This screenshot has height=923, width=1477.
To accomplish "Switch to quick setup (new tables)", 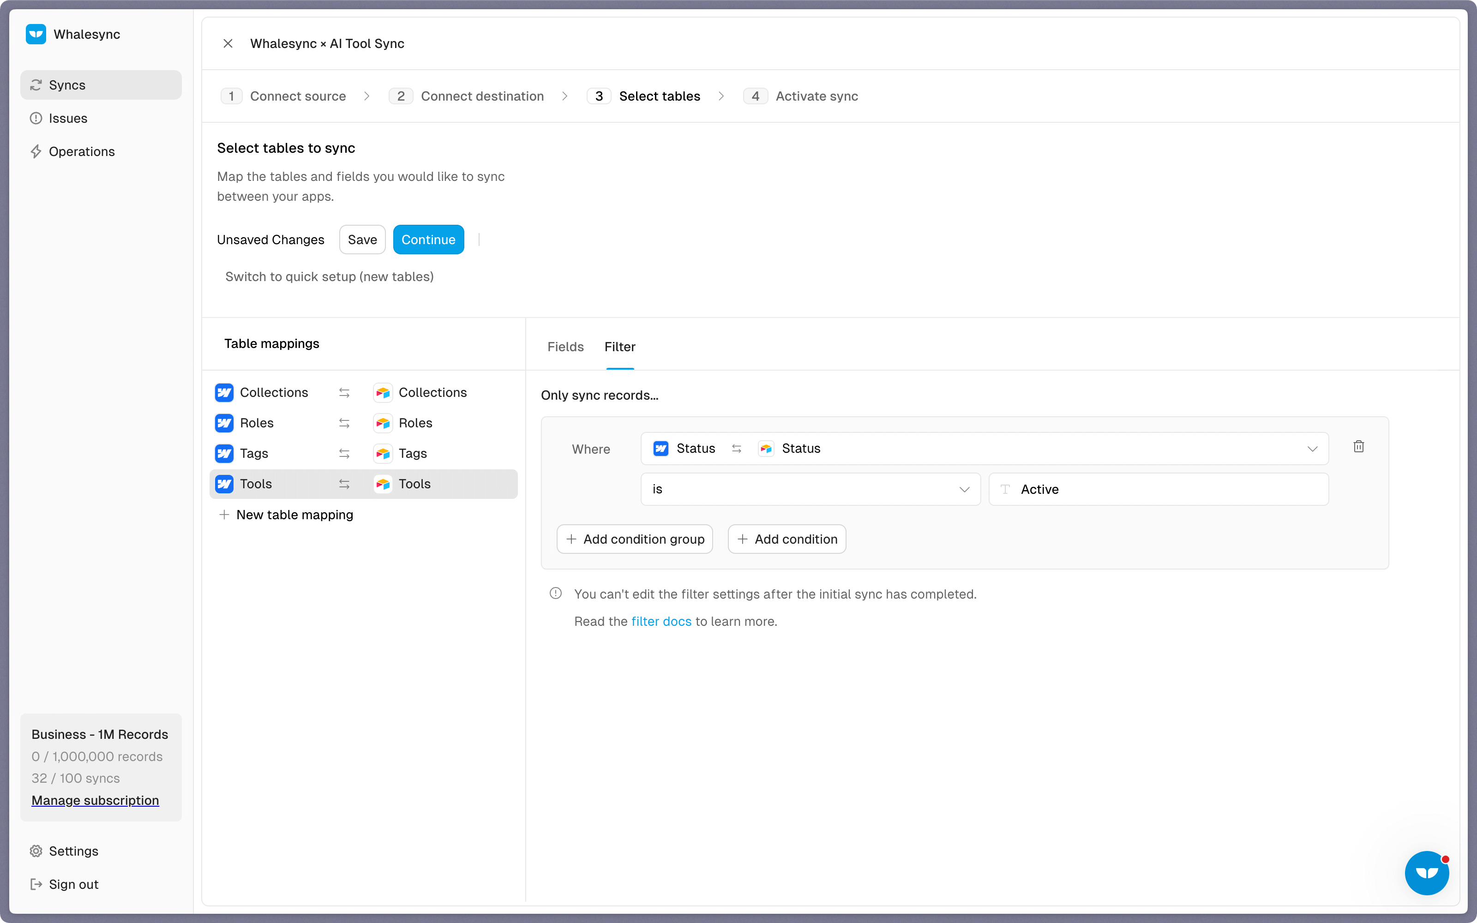I will click(330, 276).
